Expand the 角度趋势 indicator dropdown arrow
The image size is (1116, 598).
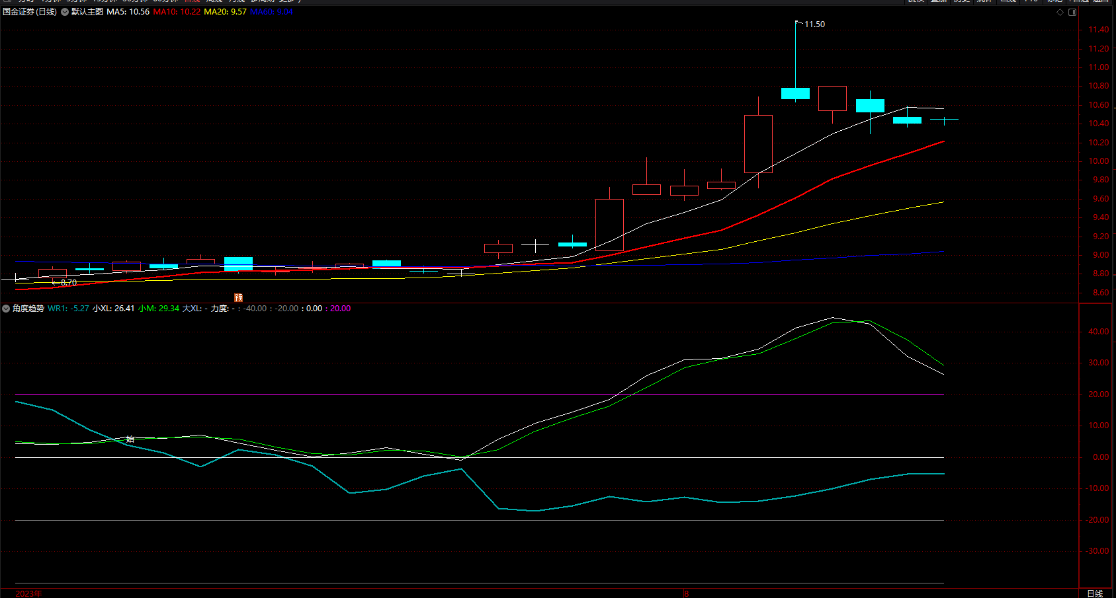(x=6, y=309)
